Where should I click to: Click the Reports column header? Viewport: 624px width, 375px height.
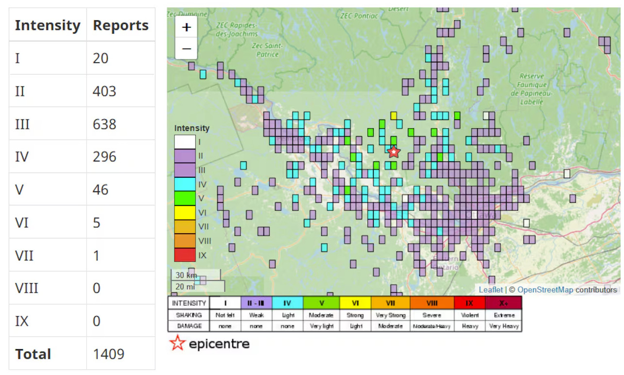pos(121,25)
